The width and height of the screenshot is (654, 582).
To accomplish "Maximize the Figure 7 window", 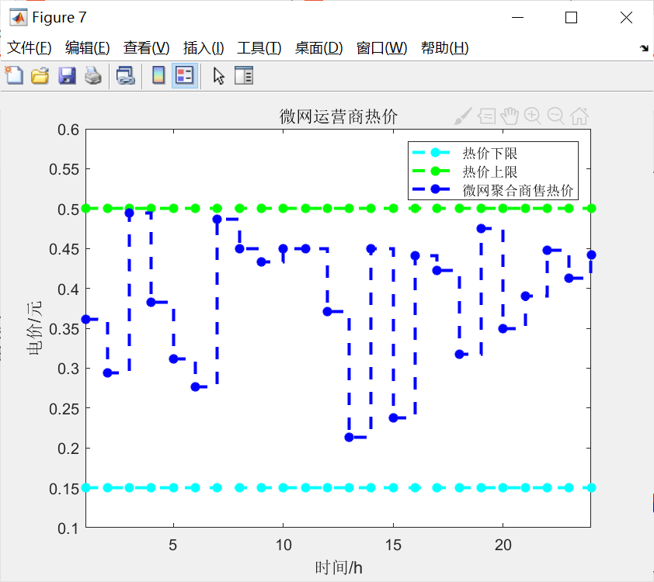I will [x=571, y=18].
